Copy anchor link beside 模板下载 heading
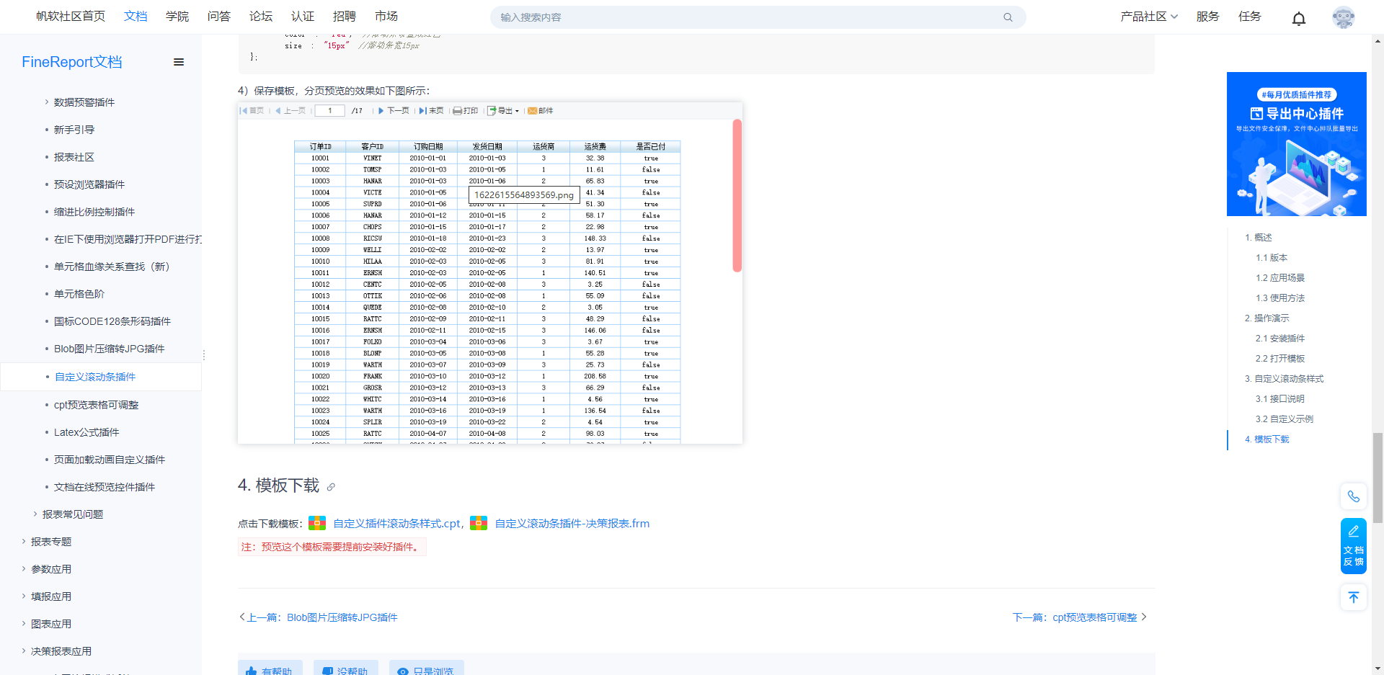This screenshot has width=1384, height=675. [331, 487]
